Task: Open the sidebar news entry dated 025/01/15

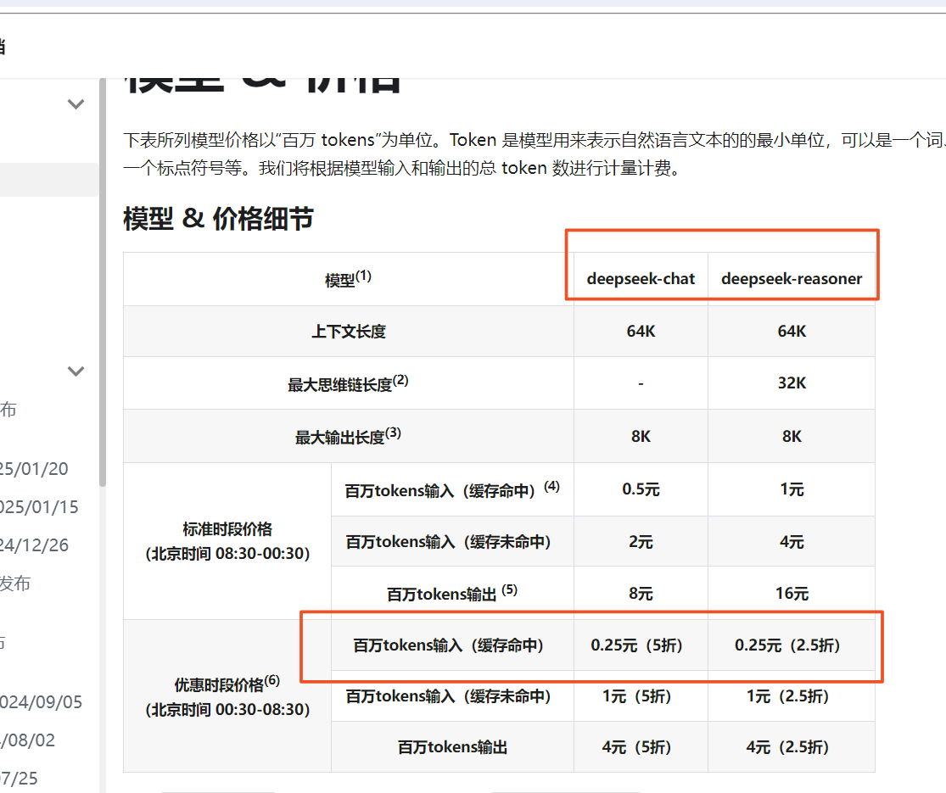Action: click(39, 506)
